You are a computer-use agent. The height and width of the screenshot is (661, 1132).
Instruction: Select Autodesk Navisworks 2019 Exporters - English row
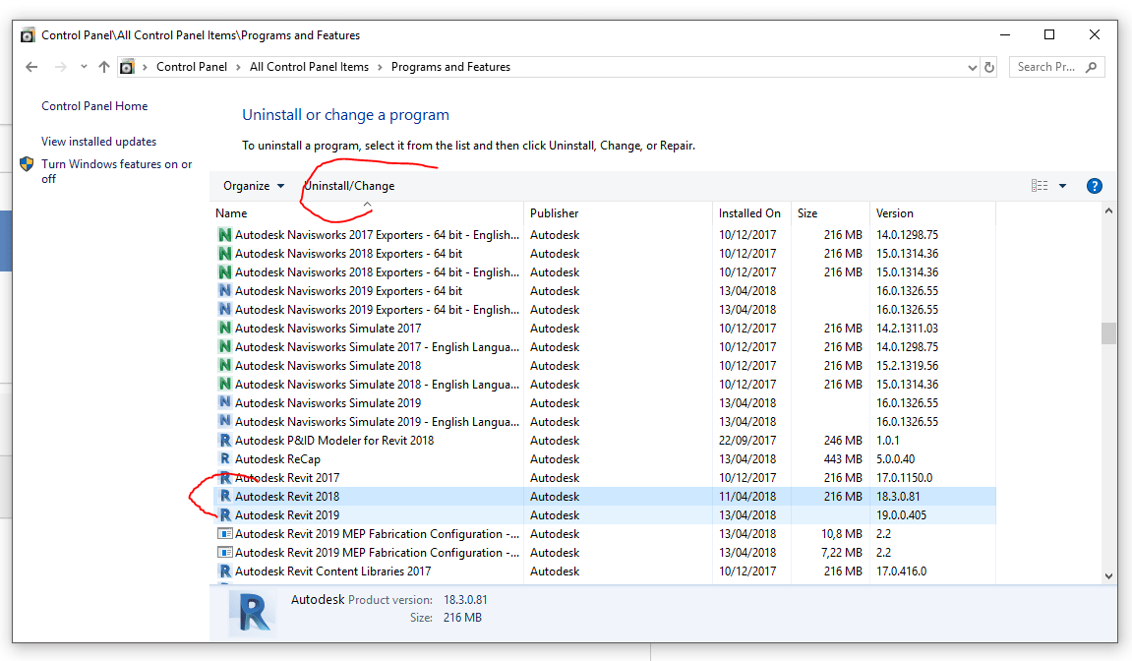[605, 310]
